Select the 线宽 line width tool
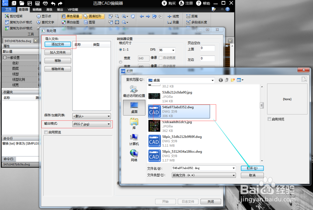This screenshot has width=313, height=210. (173, 16)
